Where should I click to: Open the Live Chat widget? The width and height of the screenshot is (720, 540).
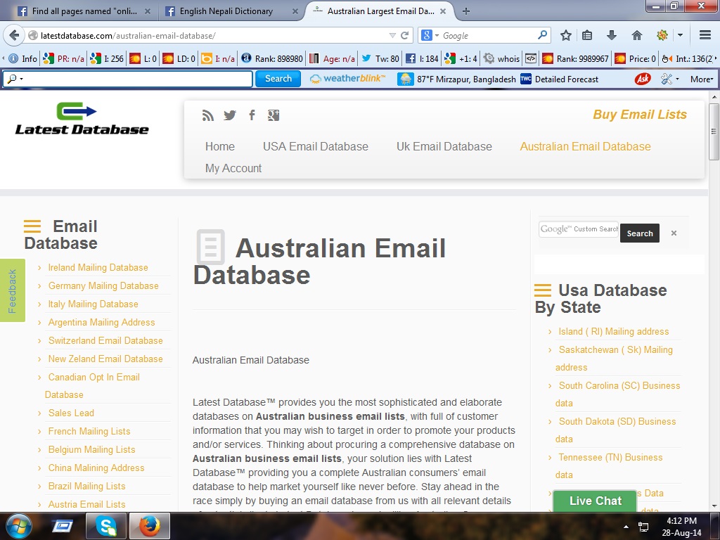[x=595, y=501]
